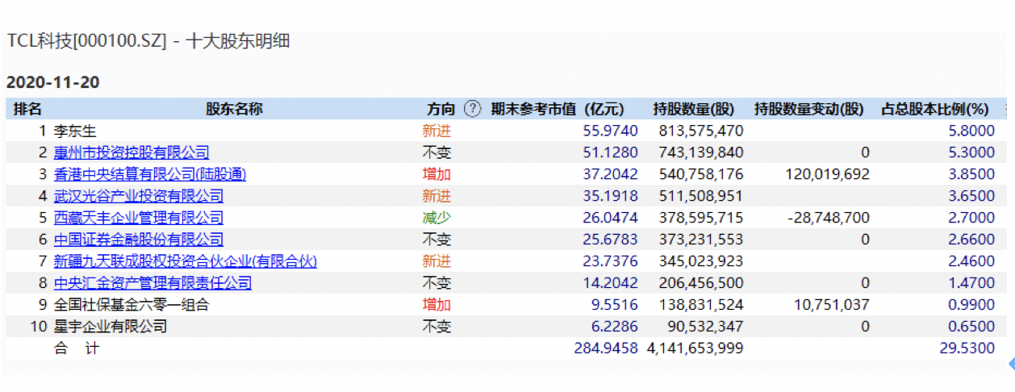Click the 期末参考市值 (亿元) column header
Screen dimensions: 1015x392
[558, 109]
